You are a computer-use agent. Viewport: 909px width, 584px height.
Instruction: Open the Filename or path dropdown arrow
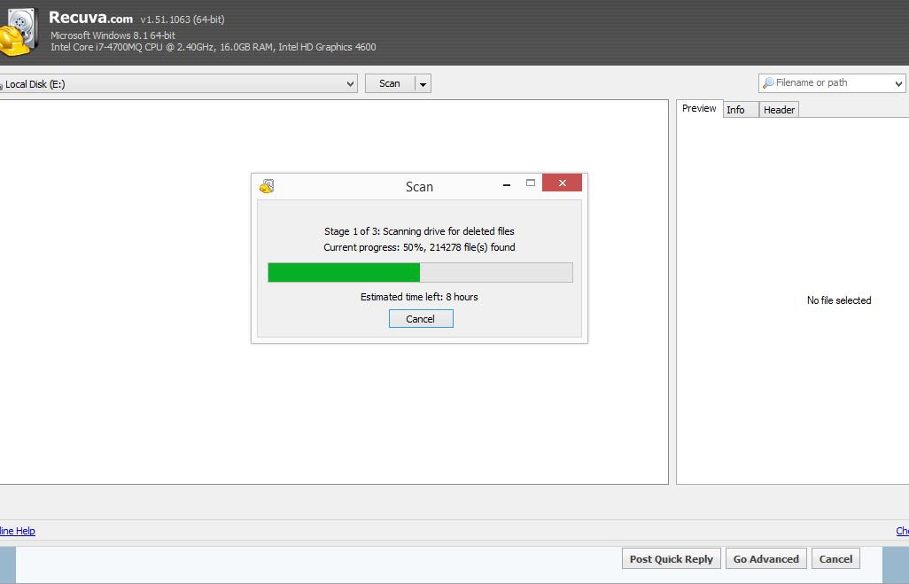[898, 83]
